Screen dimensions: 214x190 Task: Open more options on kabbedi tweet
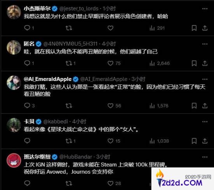[x=205, y=121]
